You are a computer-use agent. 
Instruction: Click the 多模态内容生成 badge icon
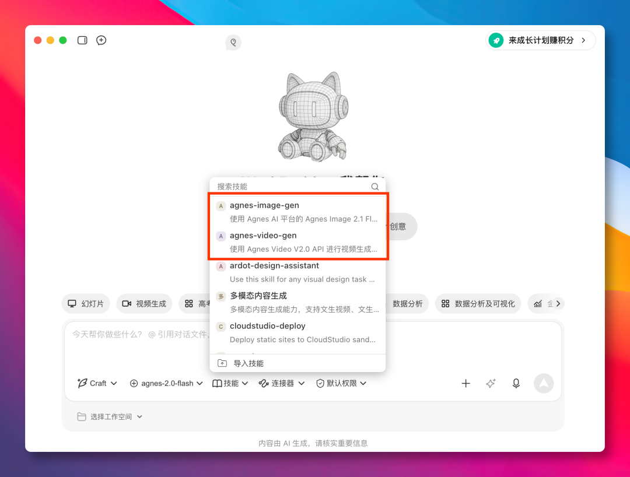[x=220, y=297]
